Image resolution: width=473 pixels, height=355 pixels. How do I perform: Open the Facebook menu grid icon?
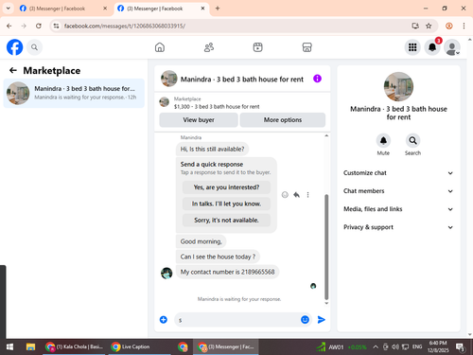click(x=412, y=47)
